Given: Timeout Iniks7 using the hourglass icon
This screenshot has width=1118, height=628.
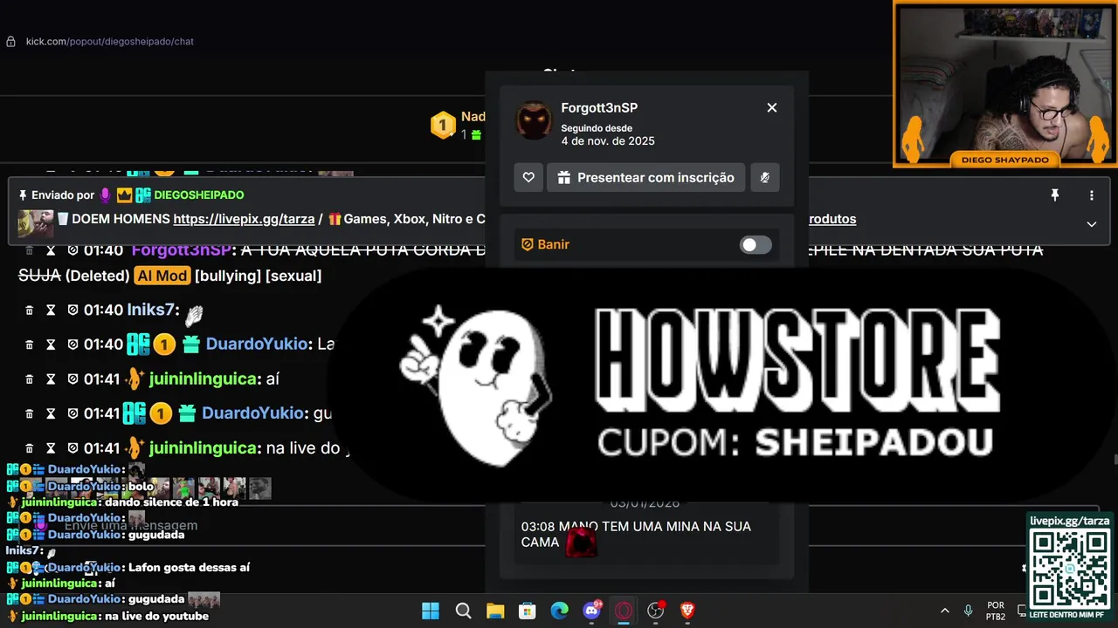Looking at the screenshot, I should [x=51, y=311].
